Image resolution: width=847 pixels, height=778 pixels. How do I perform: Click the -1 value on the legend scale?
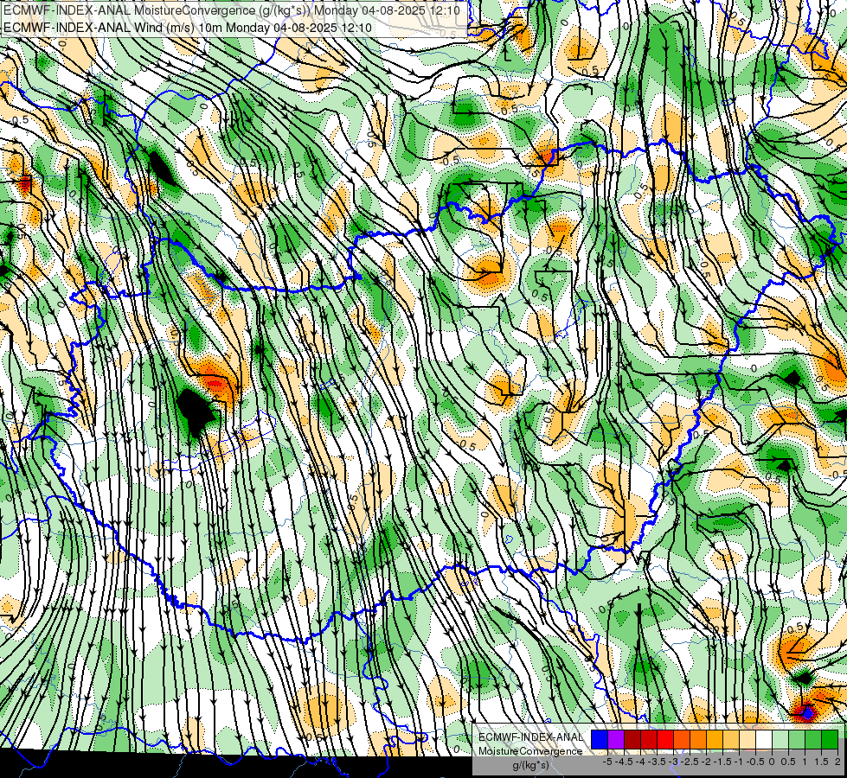(739, 762)
